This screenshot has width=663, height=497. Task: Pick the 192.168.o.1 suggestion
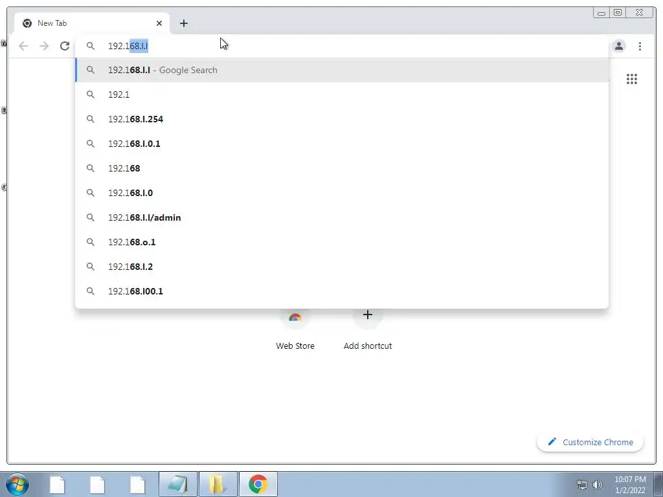click(x=342, y=242)
